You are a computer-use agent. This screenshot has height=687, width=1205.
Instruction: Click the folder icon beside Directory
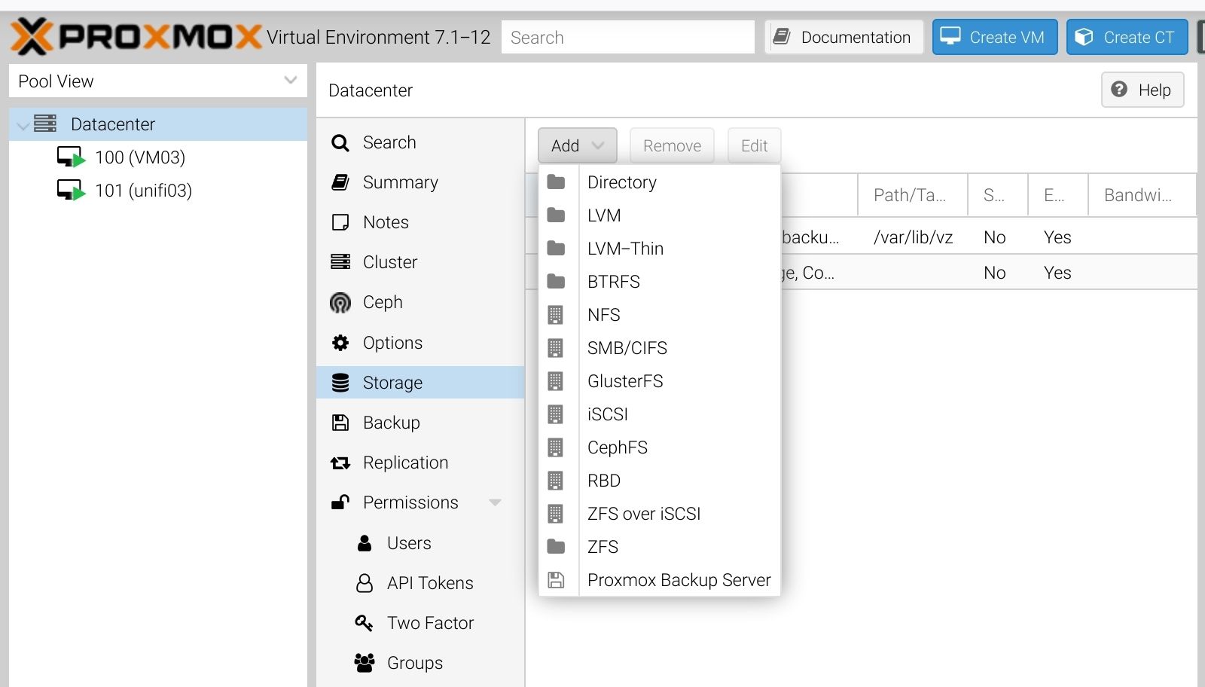(556, 182)
